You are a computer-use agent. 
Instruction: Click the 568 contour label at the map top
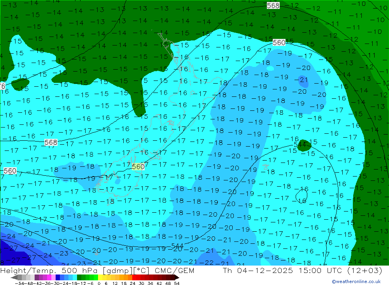click(273, 5)
